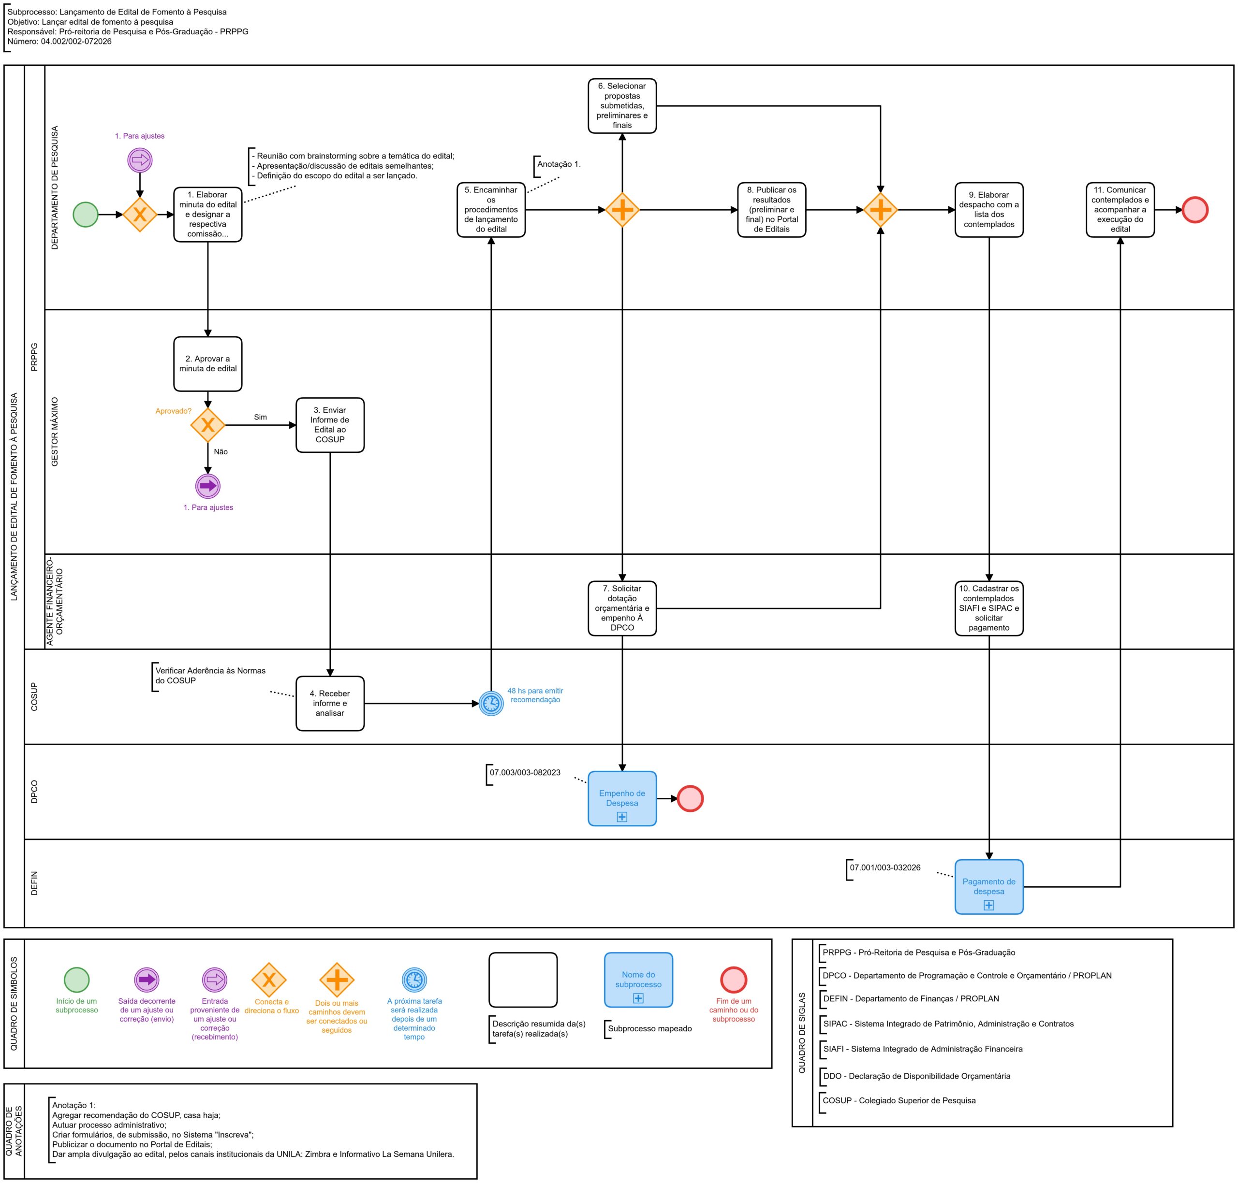Click the green start event in Departamento de Pesquisa lane
1238x1183 pixels.
(86, 215)
